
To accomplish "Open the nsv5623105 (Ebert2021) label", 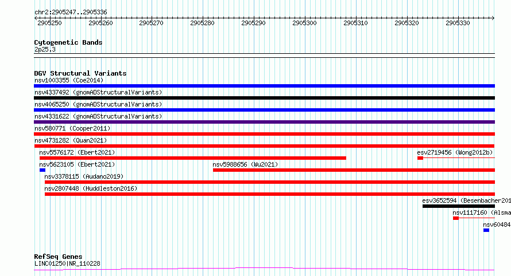I will 77,164.
